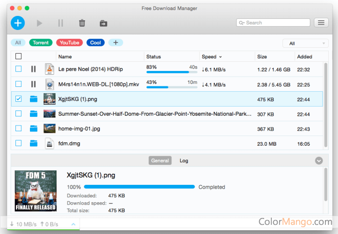Select the fdm.dmg file name

click(69, 143)
